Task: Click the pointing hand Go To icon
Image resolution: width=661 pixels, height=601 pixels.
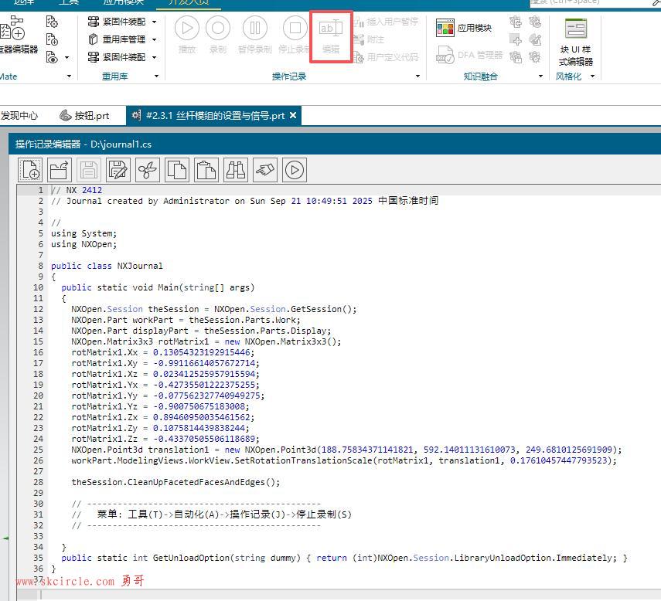Action: tap(265, 169)
